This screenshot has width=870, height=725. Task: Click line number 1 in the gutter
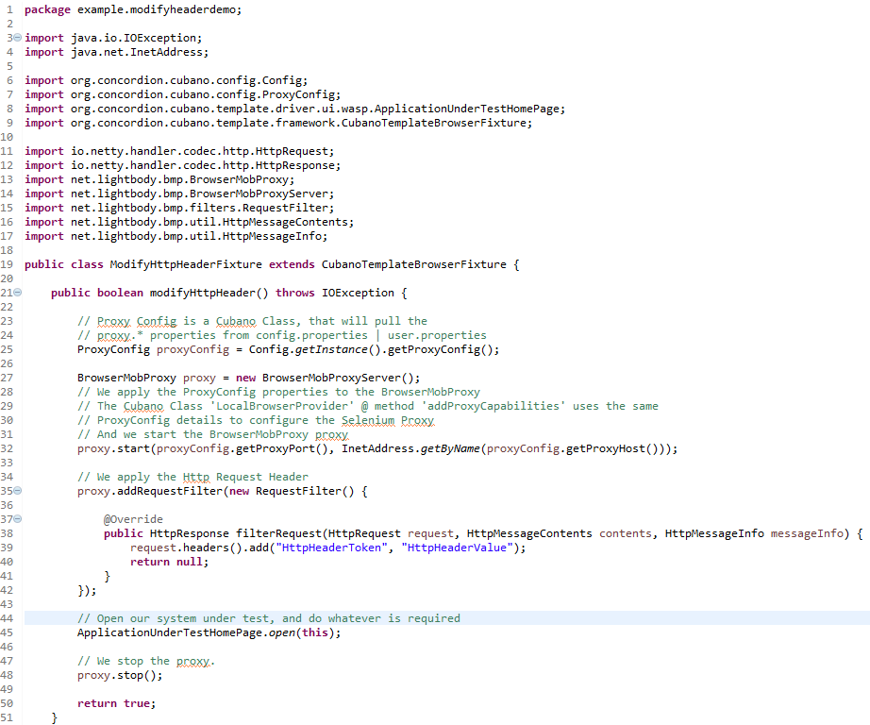8,8
